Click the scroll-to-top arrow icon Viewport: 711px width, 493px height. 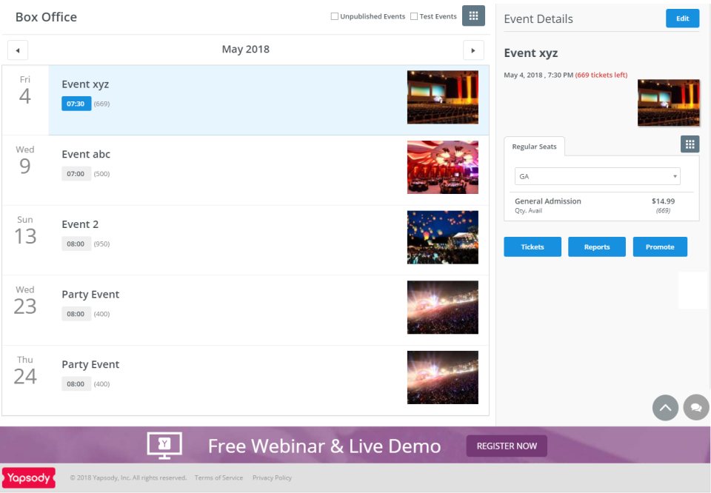point(665,408)
